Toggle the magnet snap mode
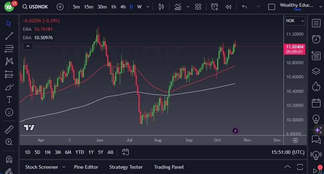 9,159
